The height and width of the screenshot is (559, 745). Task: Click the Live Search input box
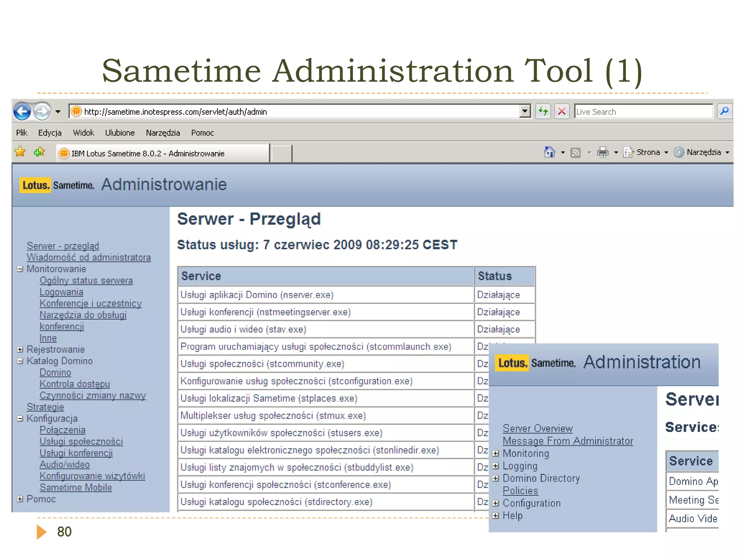coord(643,112)
